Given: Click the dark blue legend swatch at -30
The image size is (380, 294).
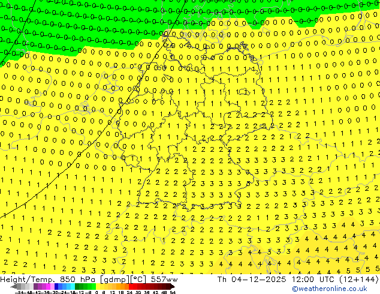Looking at the screenshot, I should [56, 287].
